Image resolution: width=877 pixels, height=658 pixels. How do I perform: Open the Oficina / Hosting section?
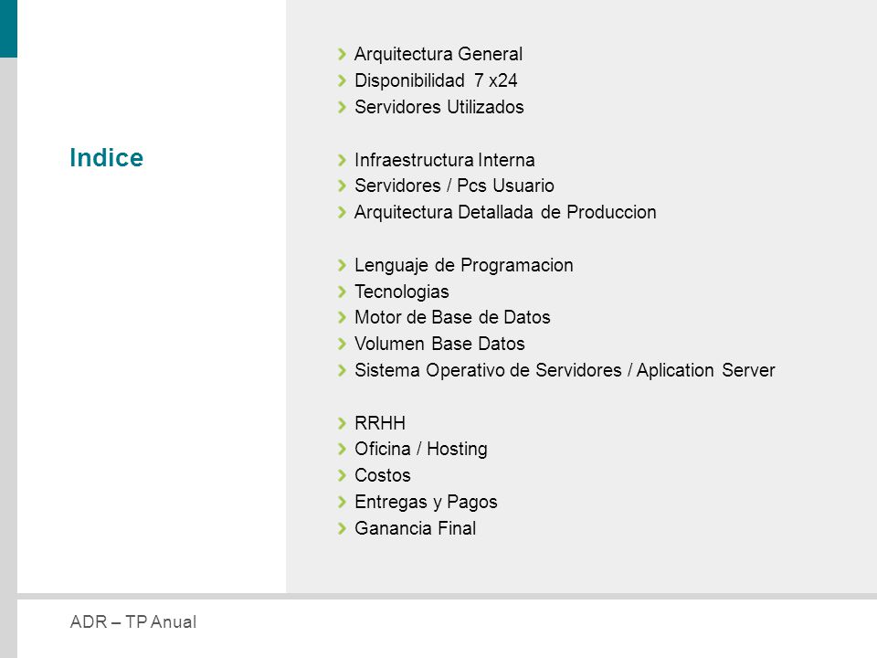point(421,449)
